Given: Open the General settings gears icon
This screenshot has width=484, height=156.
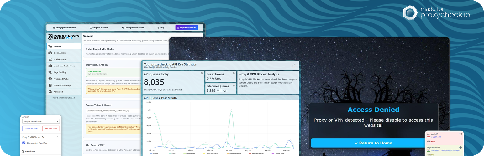Looking at the screenshot, I should click(x=50, y=46).
